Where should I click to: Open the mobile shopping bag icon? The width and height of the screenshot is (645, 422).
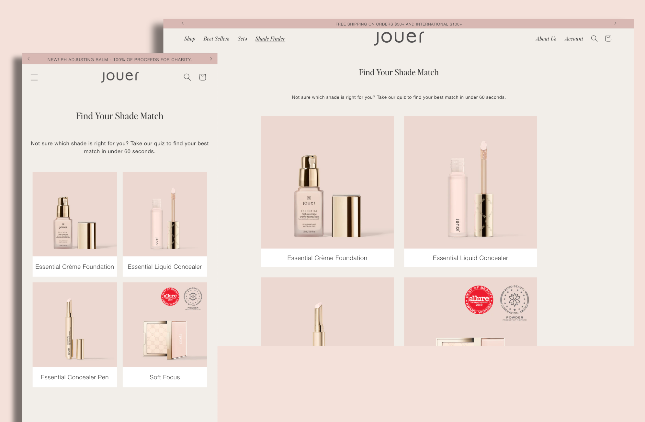[x=202, y=77]
